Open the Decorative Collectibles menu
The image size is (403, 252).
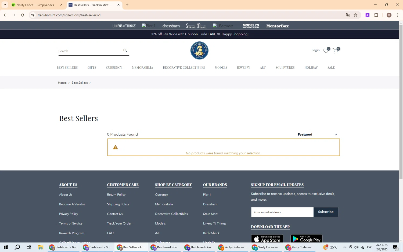[184, 68]
